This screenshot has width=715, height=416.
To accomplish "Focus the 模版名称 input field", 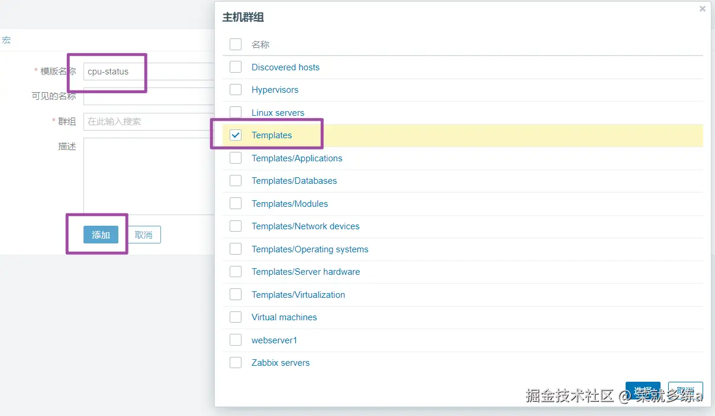I will coord(148,71).
